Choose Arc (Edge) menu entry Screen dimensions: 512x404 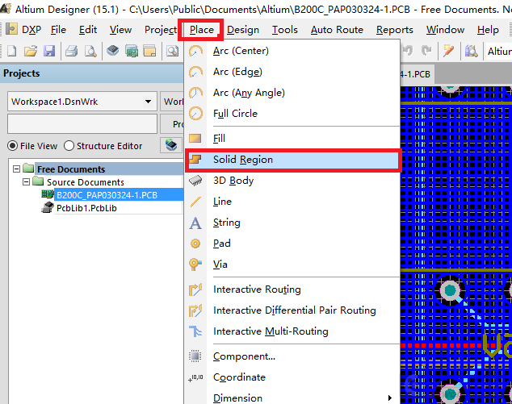point(292,72)
